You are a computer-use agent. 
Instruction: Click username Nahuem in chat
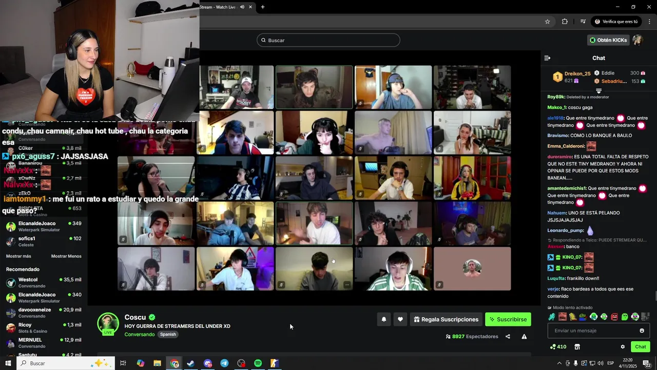pos(557,213)
